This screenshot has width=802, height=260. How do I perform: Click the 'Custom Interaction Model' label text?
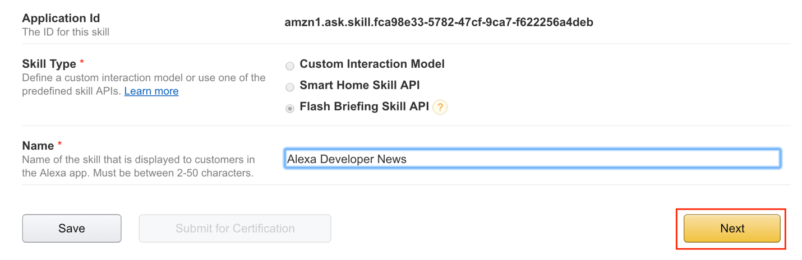pos(372,64)
